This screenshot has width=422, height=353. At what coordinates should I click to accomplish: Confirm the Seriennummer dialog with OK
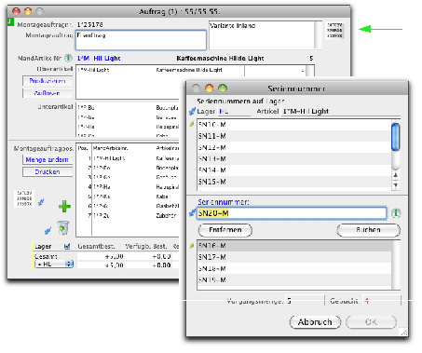[x=371, y=322]
